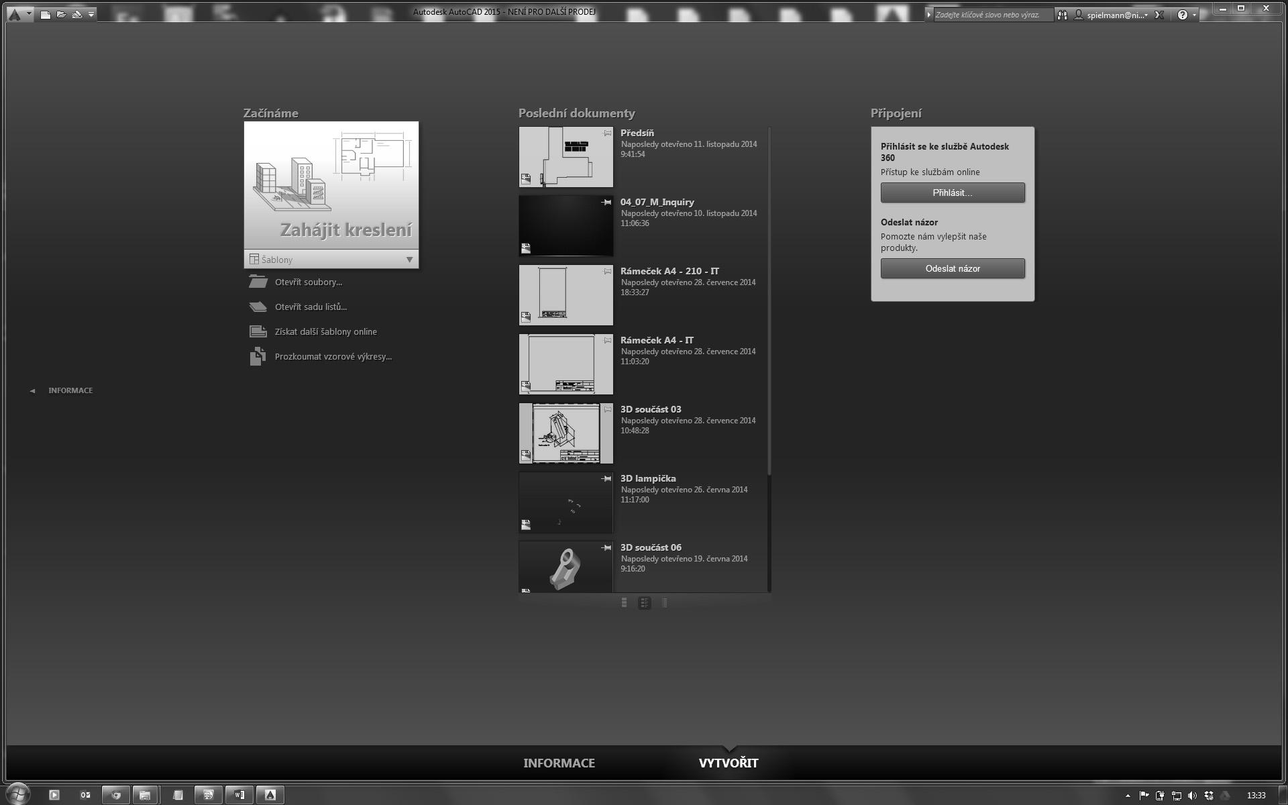The width and height of the screenshot is (1288, 805).
Task: Click the Odeslat názor feedback button
Action: coord(952,268)
